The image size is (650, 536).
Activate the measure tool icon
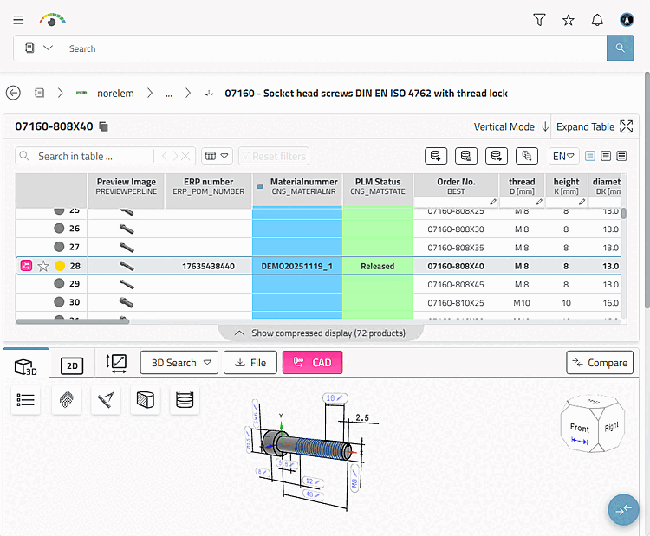pos(106,400)
